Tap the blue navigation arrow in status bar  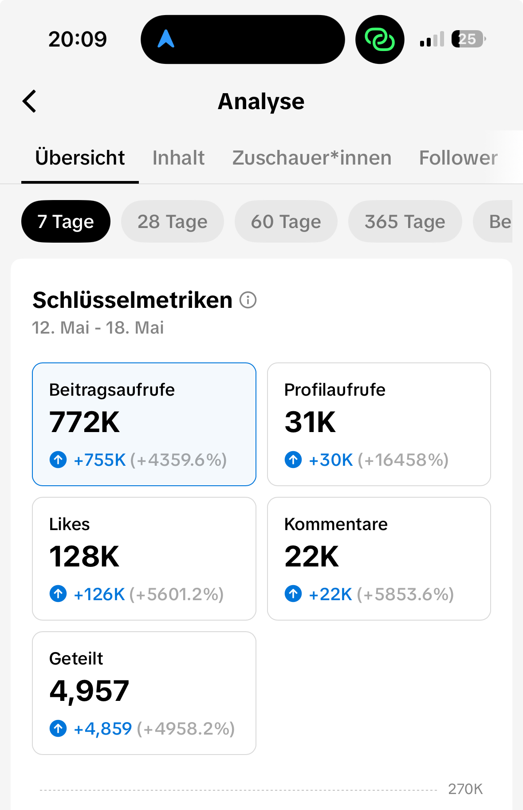click(166, 39)
